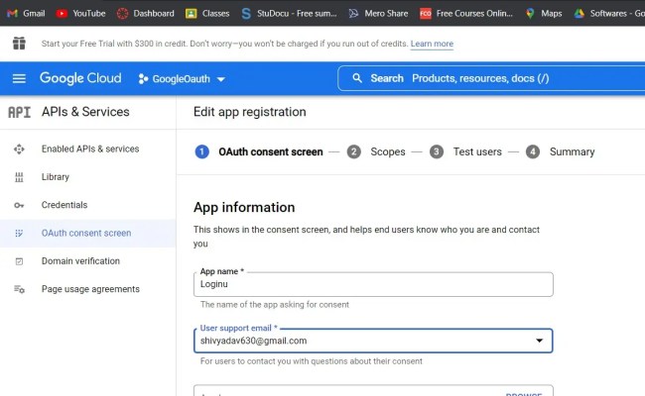Select OAuth consent screen in sidebar
This screenshot has height=396, width=645.
[x=87, y=233]
